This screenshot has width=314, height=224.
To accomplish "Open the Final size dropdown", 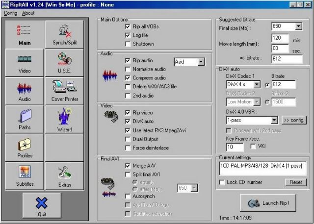I will click(x=299, y=26).
